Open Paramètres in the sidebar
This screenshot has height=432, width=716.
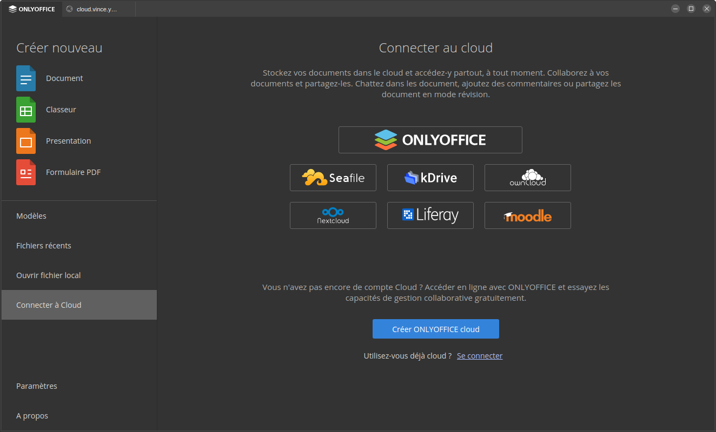coord(37,386)
